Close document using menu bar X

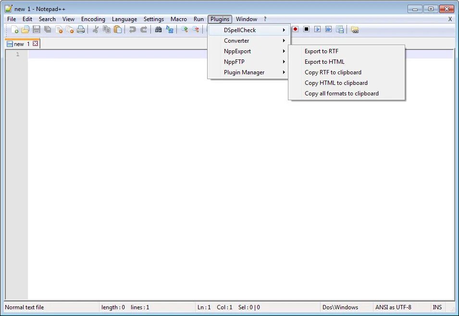pos(450,19)
